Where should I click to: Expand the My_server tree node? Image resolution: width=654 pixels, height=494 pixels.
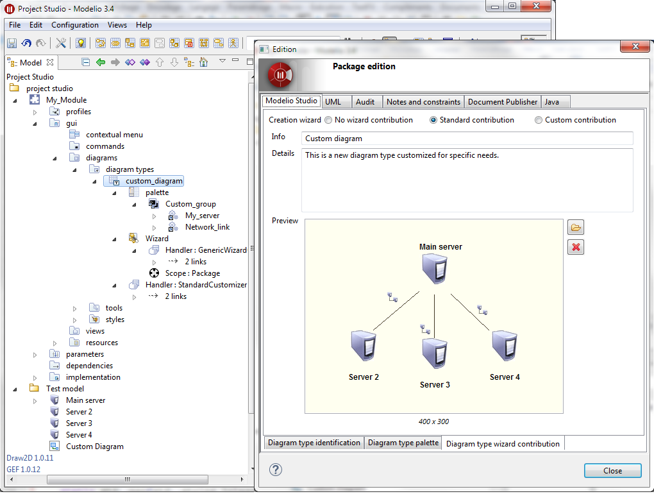pyautogui.click(x=154, y=216)
